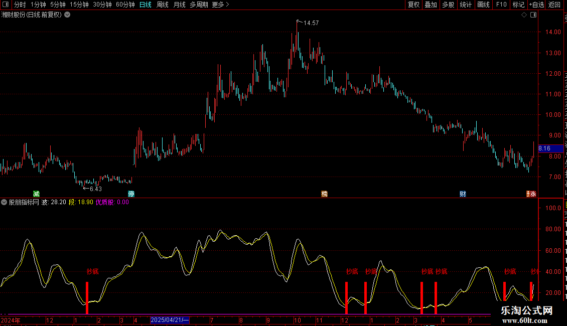Click the 2025/04/21 date label

(170, 320)
